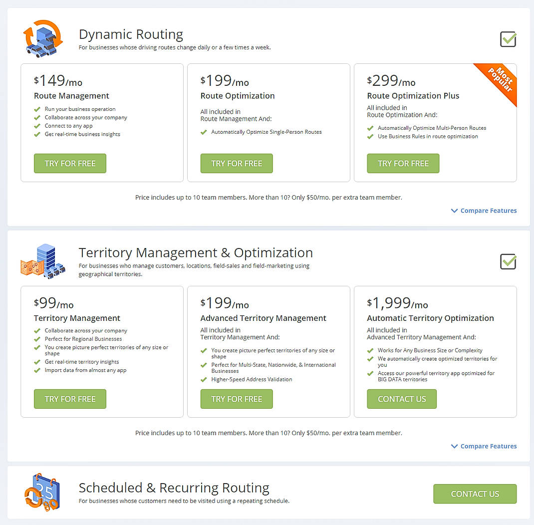Toggle the Territory Management & Optimization checkbox
Viewport: 534px width, 525px height.
(508, 262)
